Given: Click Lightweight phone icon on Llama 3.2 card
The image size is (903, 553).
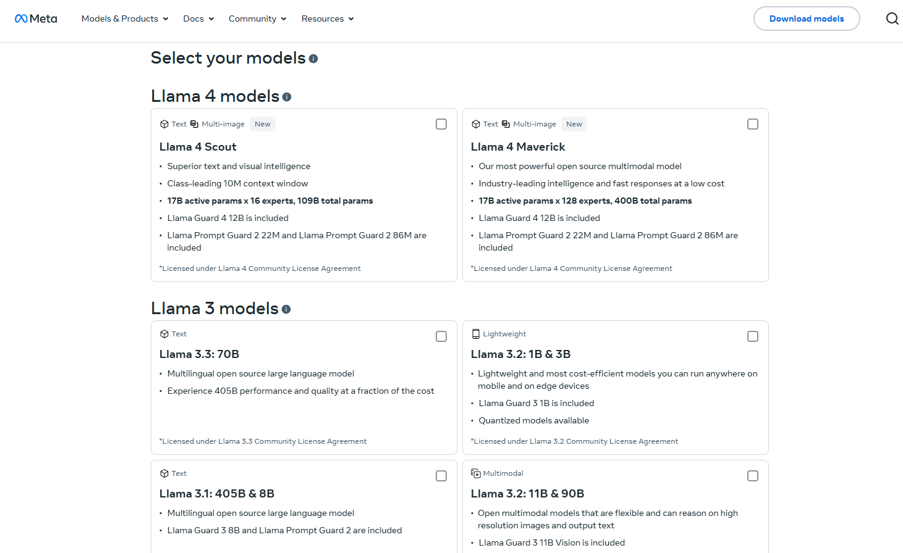Looking at the screenshot, I should coord(475,334).
